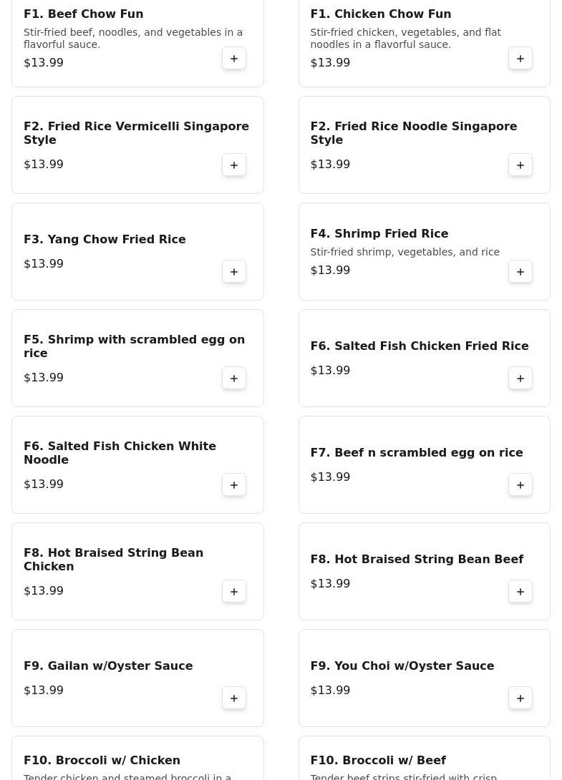This screenshot has width=562, height=780.
Task: Select the F4. Shrimp Fried Rice description
Action: point(404,252)
